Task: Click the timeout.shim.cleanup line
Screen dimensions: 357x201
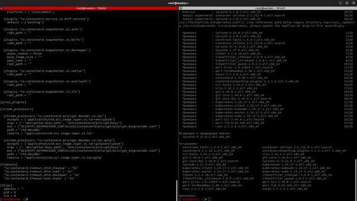Action: tap(41, 168)
